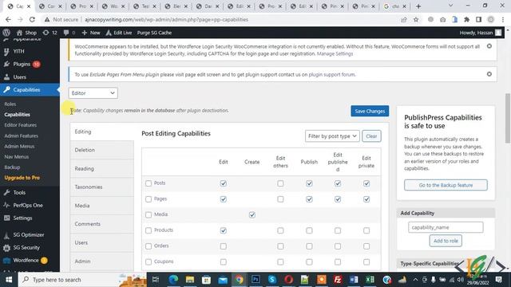511x287 pixels.
Task: Uncheck Edit capability for Products
Action: [224, 230]
